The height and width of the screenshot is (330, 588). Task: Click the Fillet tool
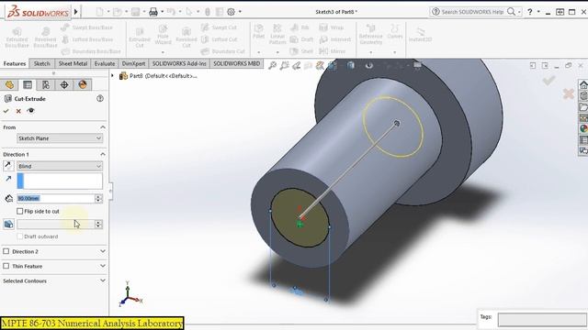[x=259, y=31]
